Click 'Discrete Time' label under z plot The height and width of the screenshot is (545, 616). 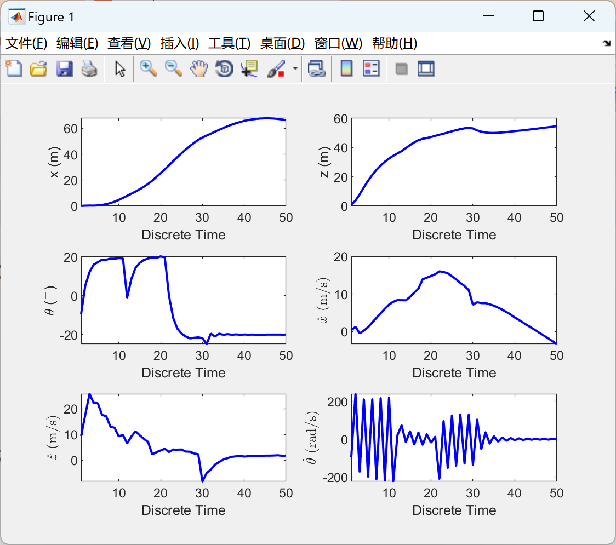tap(454, 235)
